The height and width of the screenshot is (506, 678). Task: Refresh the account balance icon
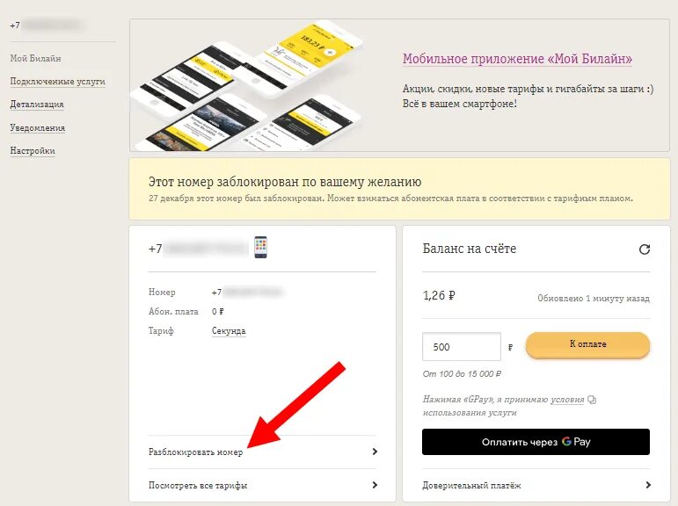click(x=645, y=249)
